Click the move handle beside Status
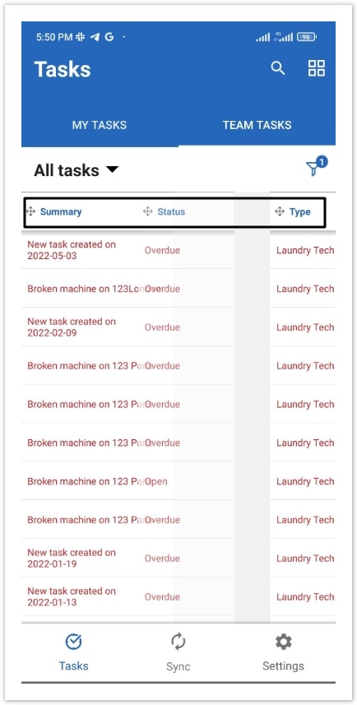357x705 pixels. (147, 211)
